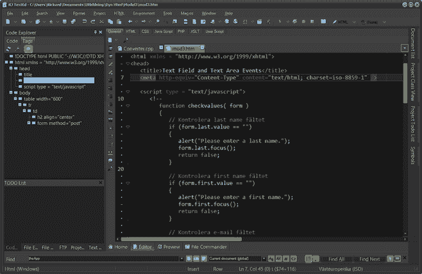
Task: Click the Paste clipboard icon
Action: [119, 22]
